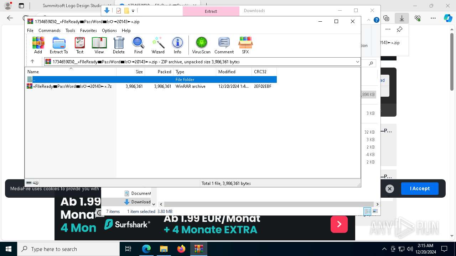Click the Add toolbar icon in WinRAR

point(38,45)
